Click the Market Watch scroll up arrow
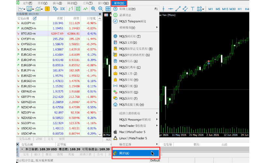 [100, 19]
